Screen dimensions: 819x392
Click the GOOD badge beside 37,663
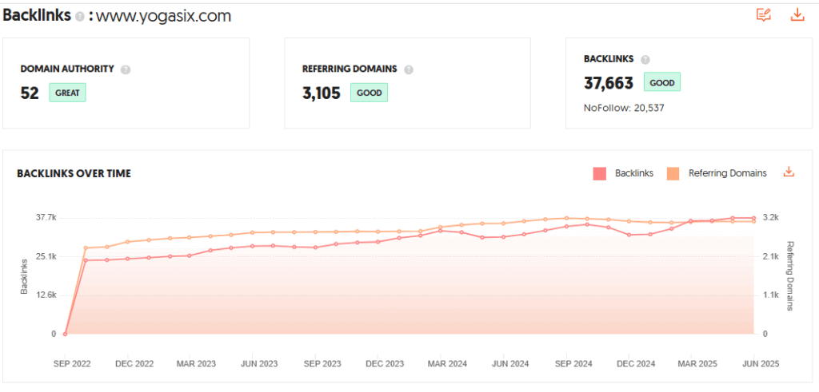click(662, 82)
